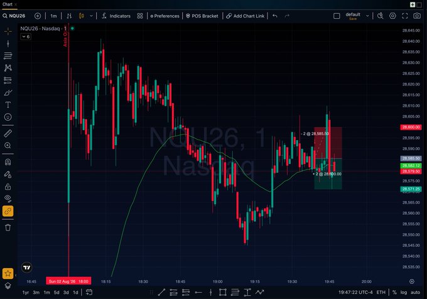Click the red 28,600.00 price label
Image resolution: width=427 pixels, height=299 pixels.
tap(411, 127)
